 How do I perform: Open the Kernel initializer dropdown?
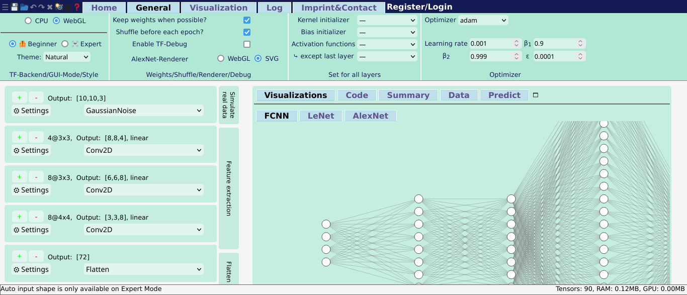pyautogui.click(x=387, y=20)
